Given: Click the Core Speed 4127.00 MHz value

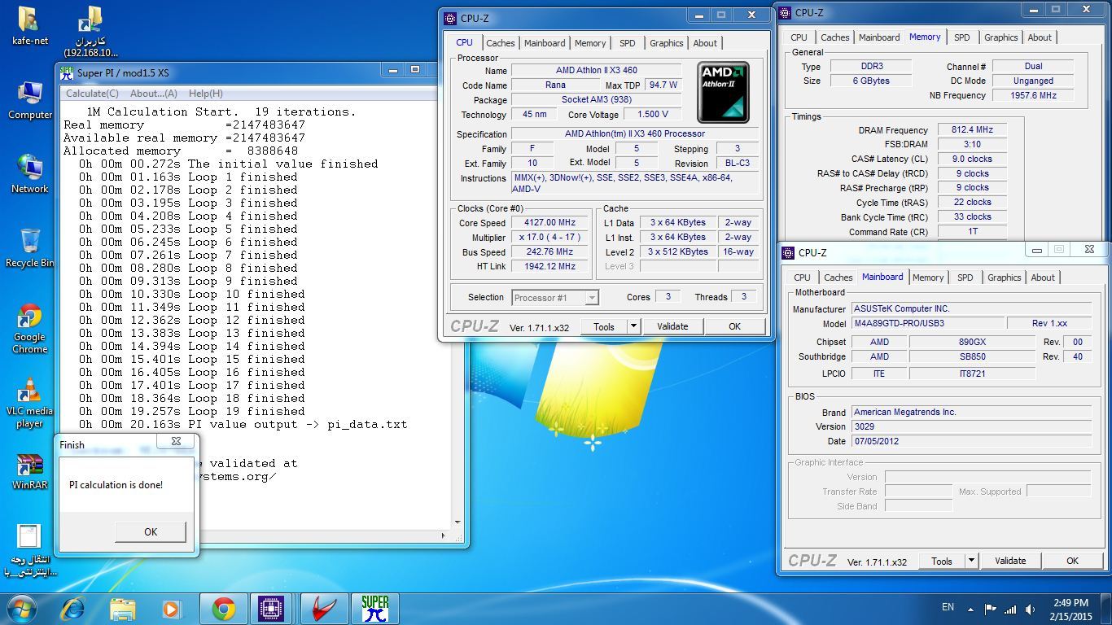Looking at the screenshot, I should click(551, 223).
